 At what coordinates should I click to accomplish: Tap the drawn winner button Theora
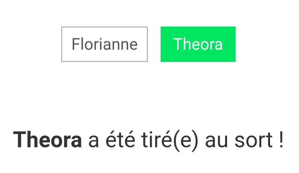(198, 44)
